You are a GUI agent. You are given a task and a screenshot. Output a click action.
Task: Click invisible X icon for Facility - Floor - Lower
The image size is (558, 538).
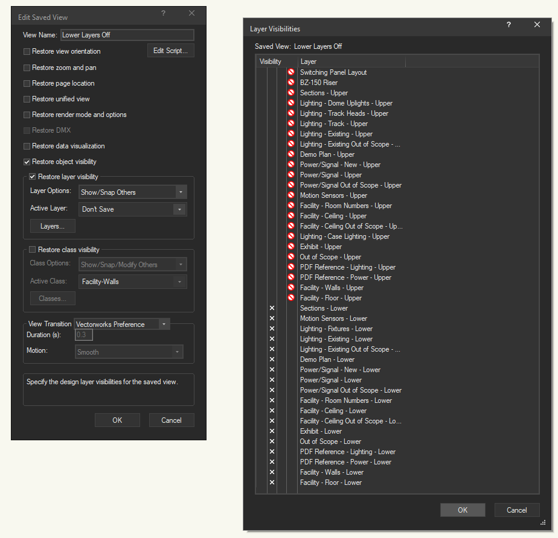pos(272,483)
